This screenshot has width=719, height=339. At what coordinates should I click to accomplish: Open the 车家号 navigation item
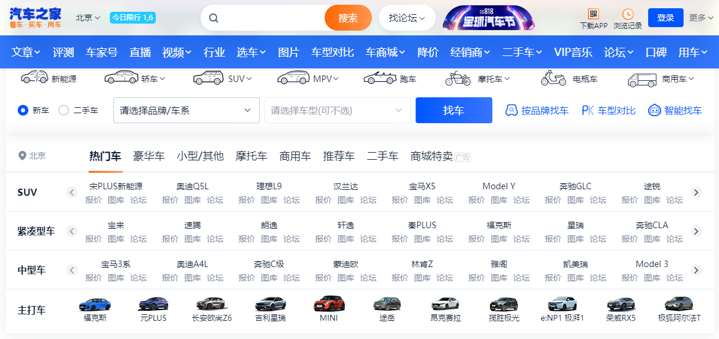pos(102,52)
